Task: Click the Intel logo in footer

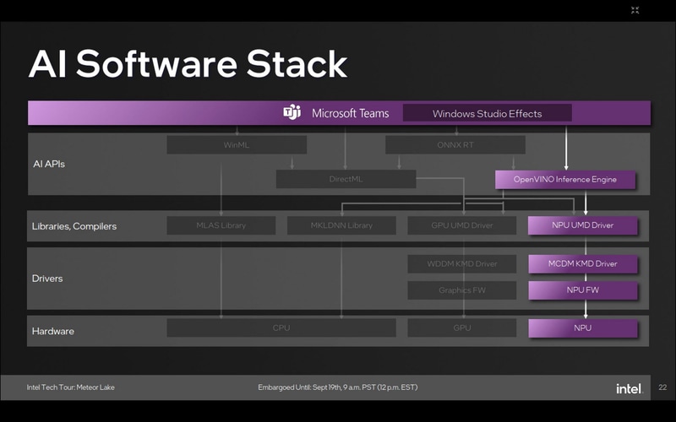Action: pyautogui.click(x=629, y=388)
